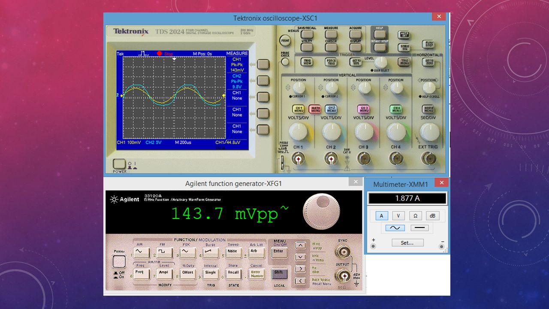Select ammeter mode A on multimeter
The width and height of the screenshot is (549, 309).
(x=381, y=216)
